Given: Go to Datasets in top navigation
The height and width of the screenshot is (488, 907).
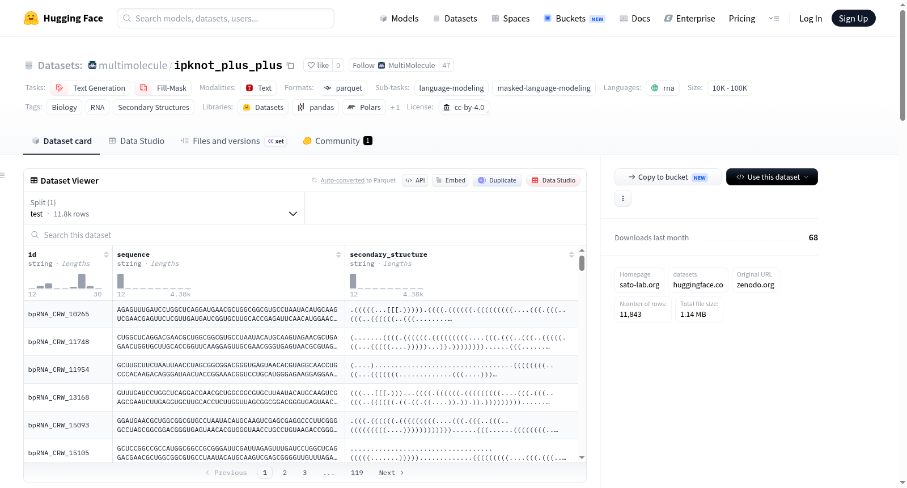Looking at the screenshot, I should pyautogui.click(x=455, y=18).
